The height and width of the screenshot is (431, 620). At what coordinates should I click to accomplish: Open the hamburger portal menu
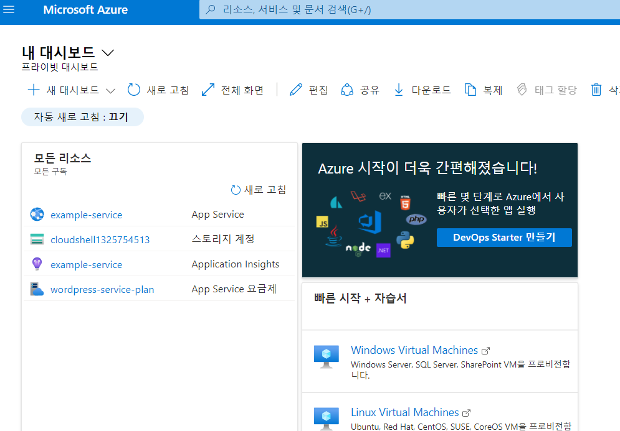(x=9, y=9)
